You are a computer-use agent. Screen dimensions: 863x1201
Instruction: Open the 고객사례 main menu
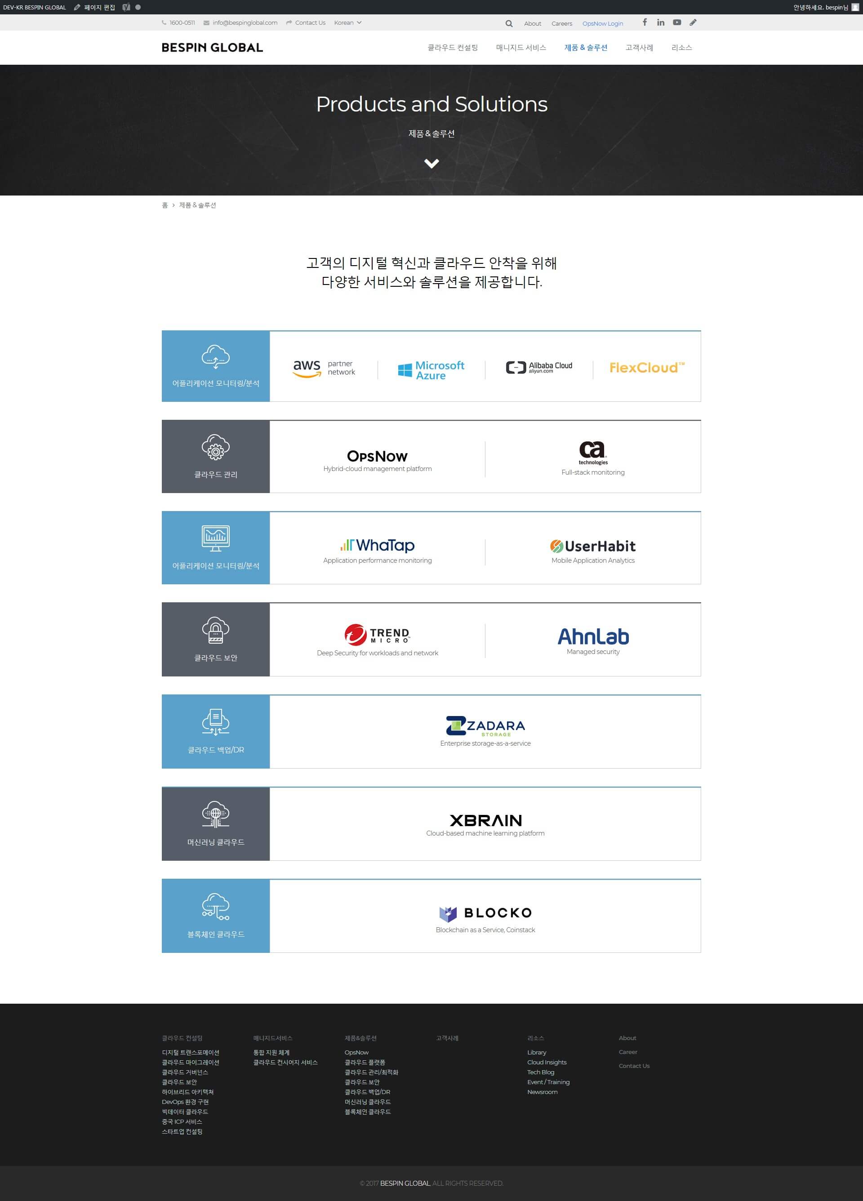pos(639,48)
